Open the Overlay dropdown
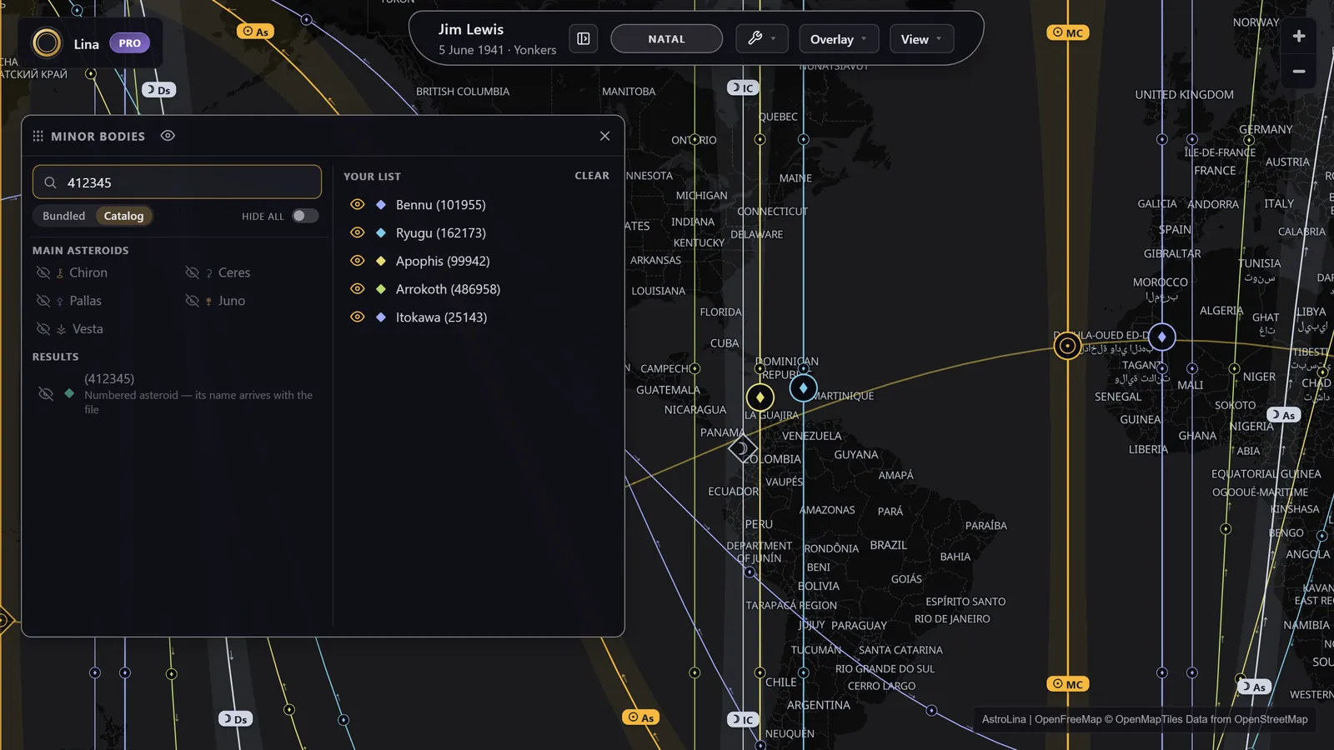Screen dimensions: 1334x750 839,39
